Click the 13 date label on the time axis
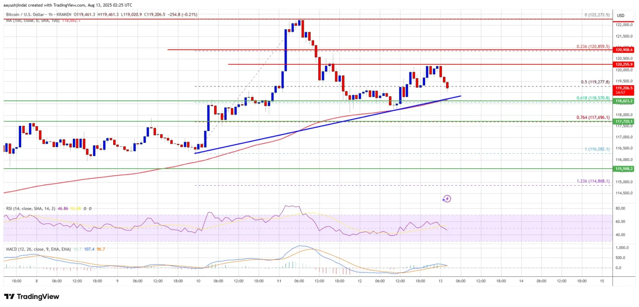Screen dimensions: 639x307 click(441, 281)
